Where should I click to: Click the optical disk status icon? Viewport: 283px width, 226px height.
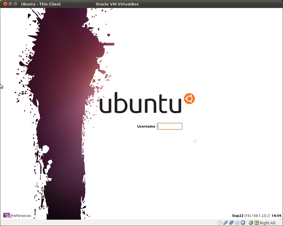click(220, 223)
